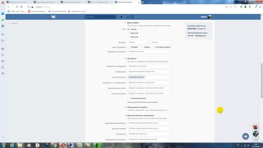The width and height of the screenshot is (263, 148).
Task: Open the age-from 'Любой' dropdown
Action: (x=138, y=42)
